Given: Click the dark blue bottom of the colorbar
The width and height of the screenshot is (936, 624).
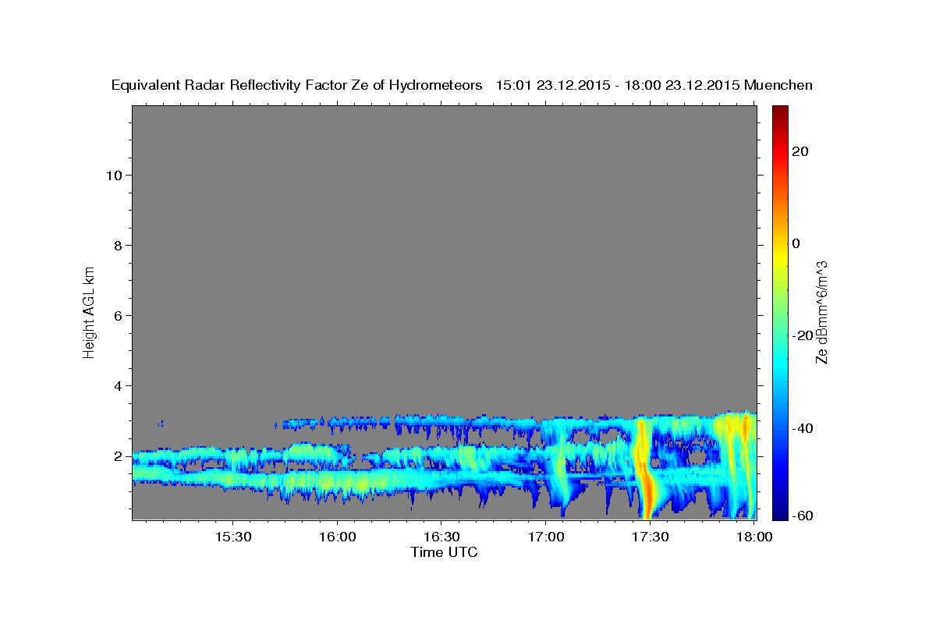Looking at the screenshot, I should click(x=780, y=511).
